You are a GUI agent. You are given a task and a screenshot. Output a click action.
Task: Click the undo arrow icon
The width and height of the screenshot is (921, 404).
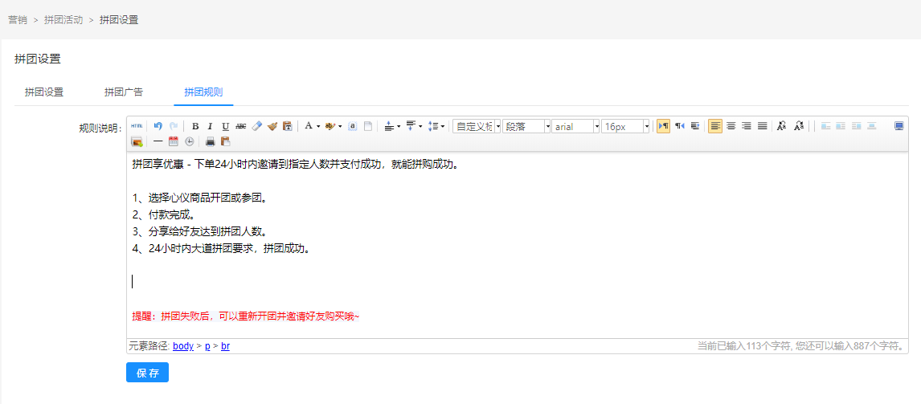coord(158,126)
